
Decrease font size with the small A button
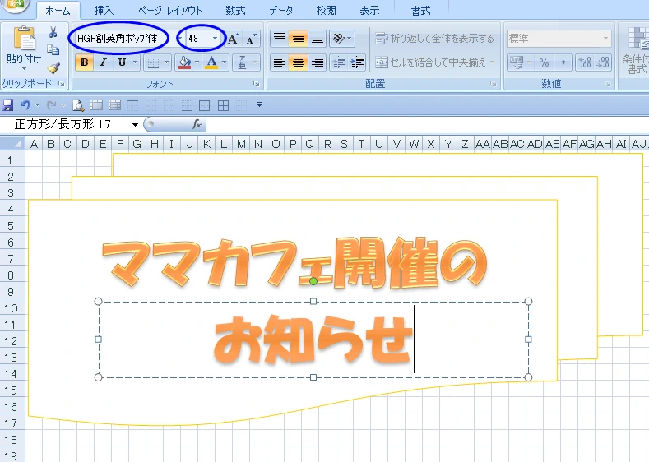click(251, 39)
